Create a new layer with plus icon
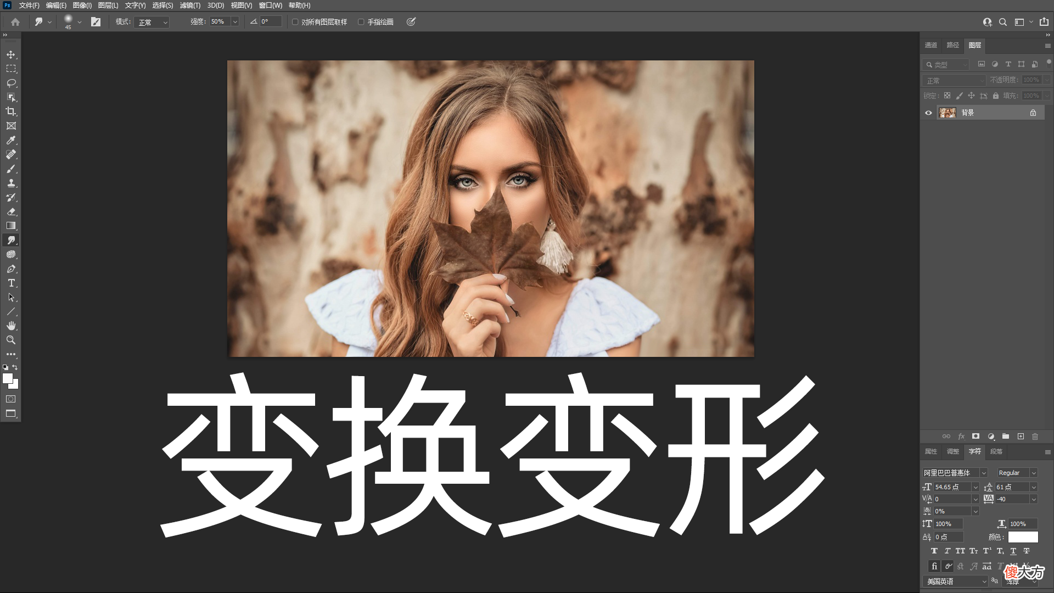Image resolution: width=1054 pixels, height=593 pixels. pyautogui.click(x=1021, y=437)
